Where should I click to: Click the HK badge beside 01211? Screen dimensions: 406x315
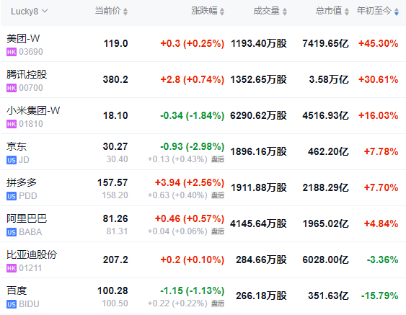pyautogui.click(x=12, y=268)
